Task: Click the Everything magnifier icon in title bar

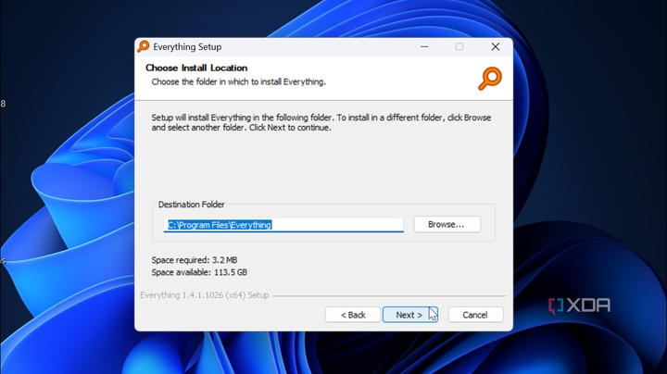Action: [x=144, y=46]
